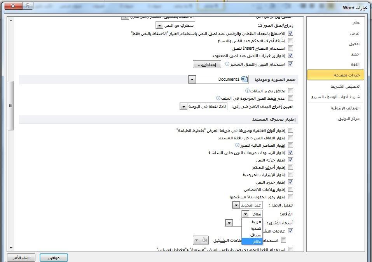Click the Word document icon next to Document1

click(x=245, y=79)
